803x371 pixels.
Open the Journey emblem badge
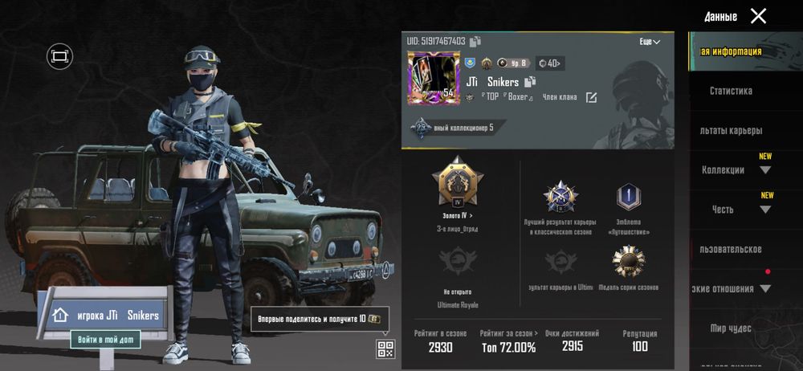[629, 197]
